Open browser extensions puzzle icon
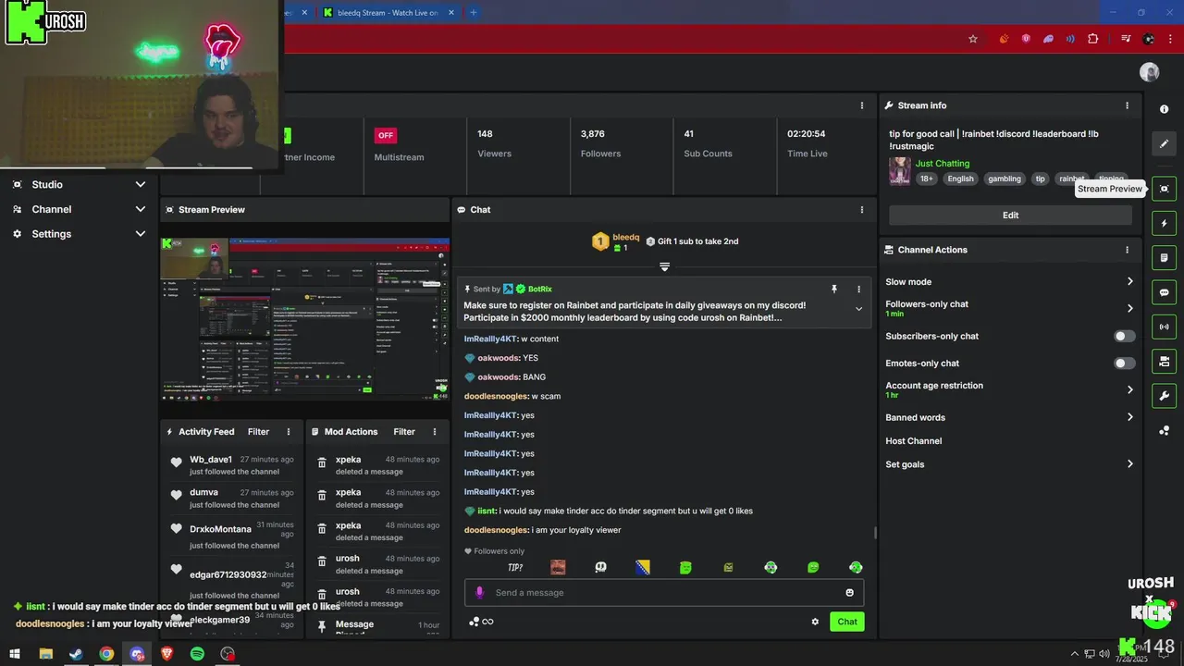Screen dimensions: 1184x666 (1093, 39)
